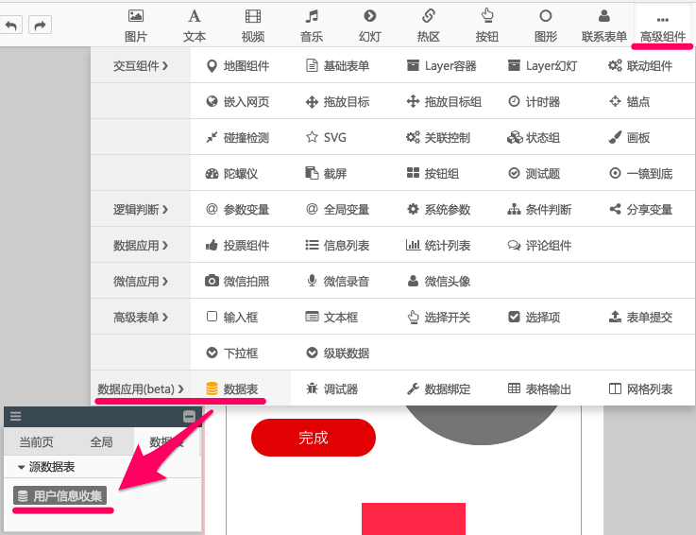Select the 视频 video tool
696x535 pixels.
252,25
